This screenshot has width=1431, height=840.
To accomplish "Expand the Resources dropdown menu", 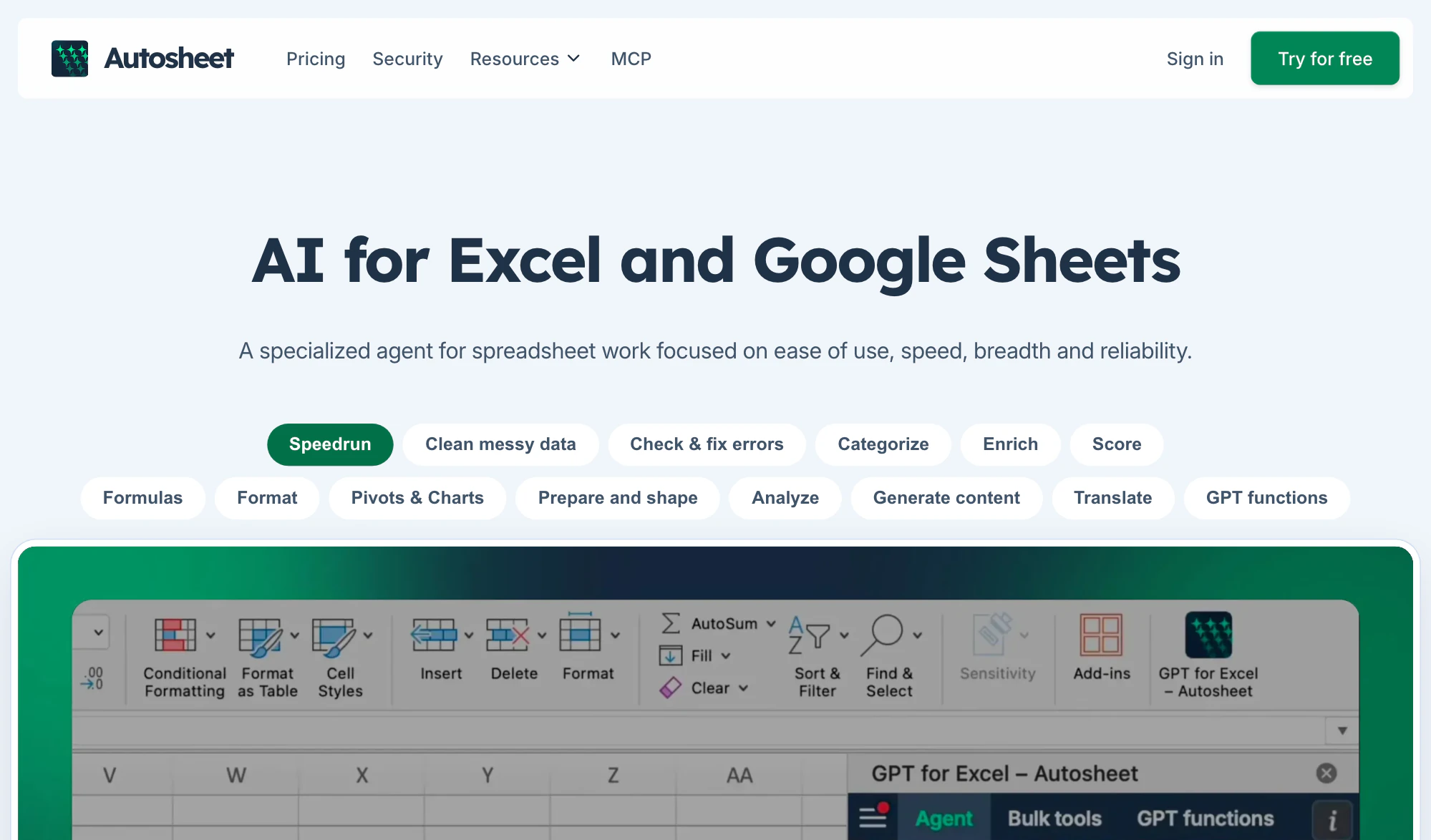I will click(x=525, y=59).
